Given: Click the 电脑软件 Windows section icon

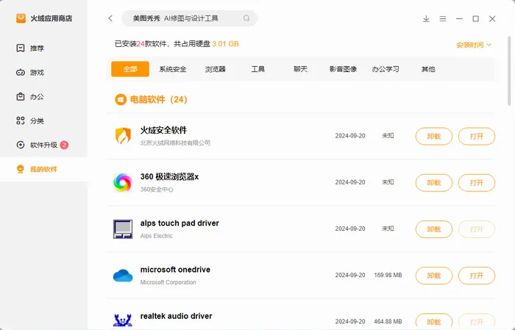Looking at the screenshot, I should (121, 99).
